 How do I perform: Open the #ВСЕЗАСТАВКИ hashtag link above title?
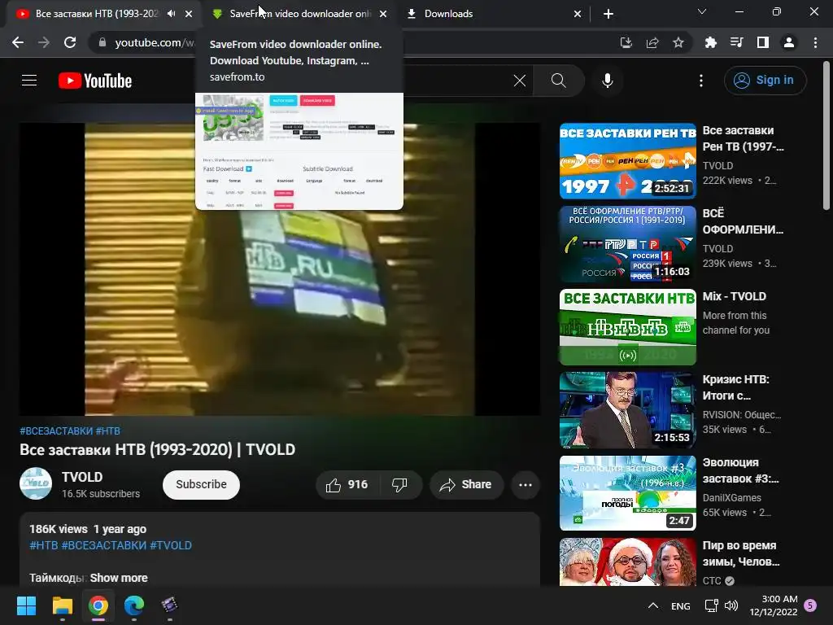pos(56,431)
